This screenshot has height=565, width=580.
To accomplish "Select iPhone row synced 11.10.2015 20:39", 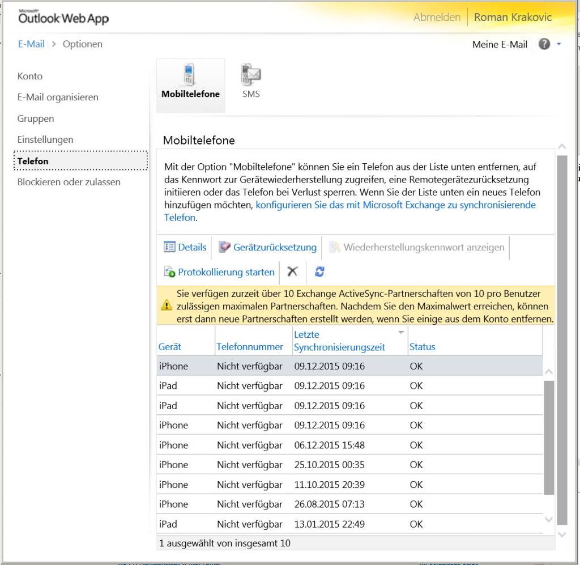I will pos(349,485).
